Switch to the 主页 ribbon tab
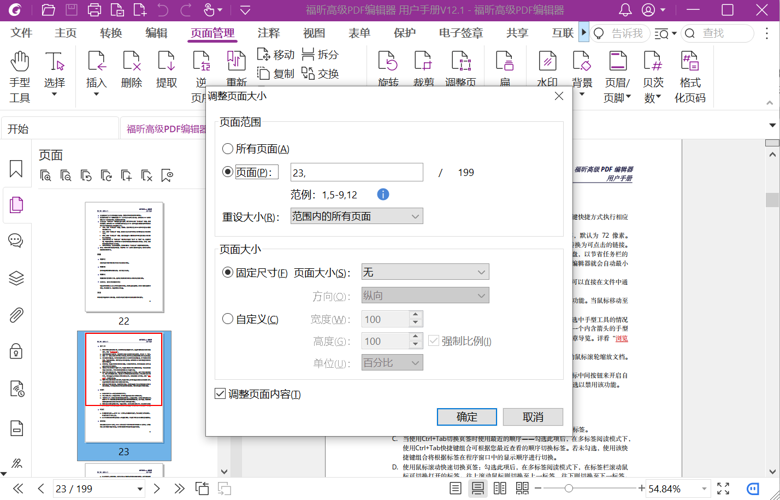 tap(66, 33)
